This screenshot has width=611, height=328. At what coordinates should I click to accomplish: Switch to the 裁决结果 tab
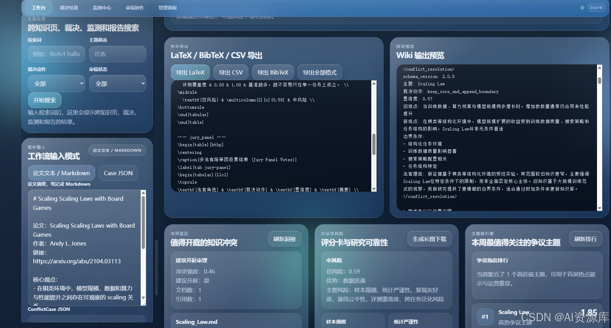coord(69,8)
